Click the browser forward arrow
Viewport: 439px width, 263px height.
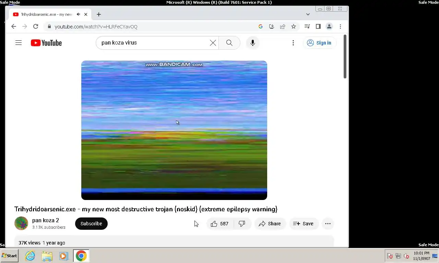[x=24, y=26]
